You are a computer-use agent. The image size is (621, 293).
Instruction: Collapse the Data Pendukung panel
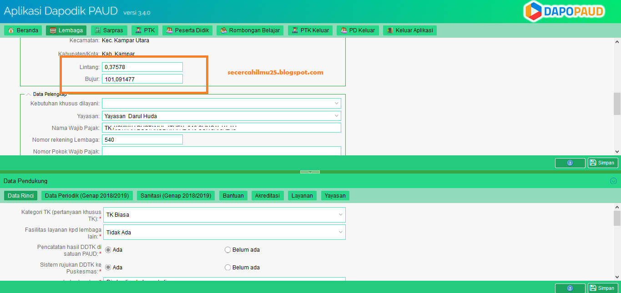tap(613, 181)
